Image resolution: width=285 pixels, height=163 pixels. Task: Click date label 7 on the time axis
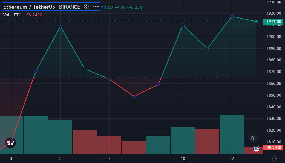point(109,159)
